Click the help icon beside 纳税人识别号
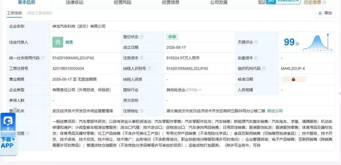 [149, 69]
